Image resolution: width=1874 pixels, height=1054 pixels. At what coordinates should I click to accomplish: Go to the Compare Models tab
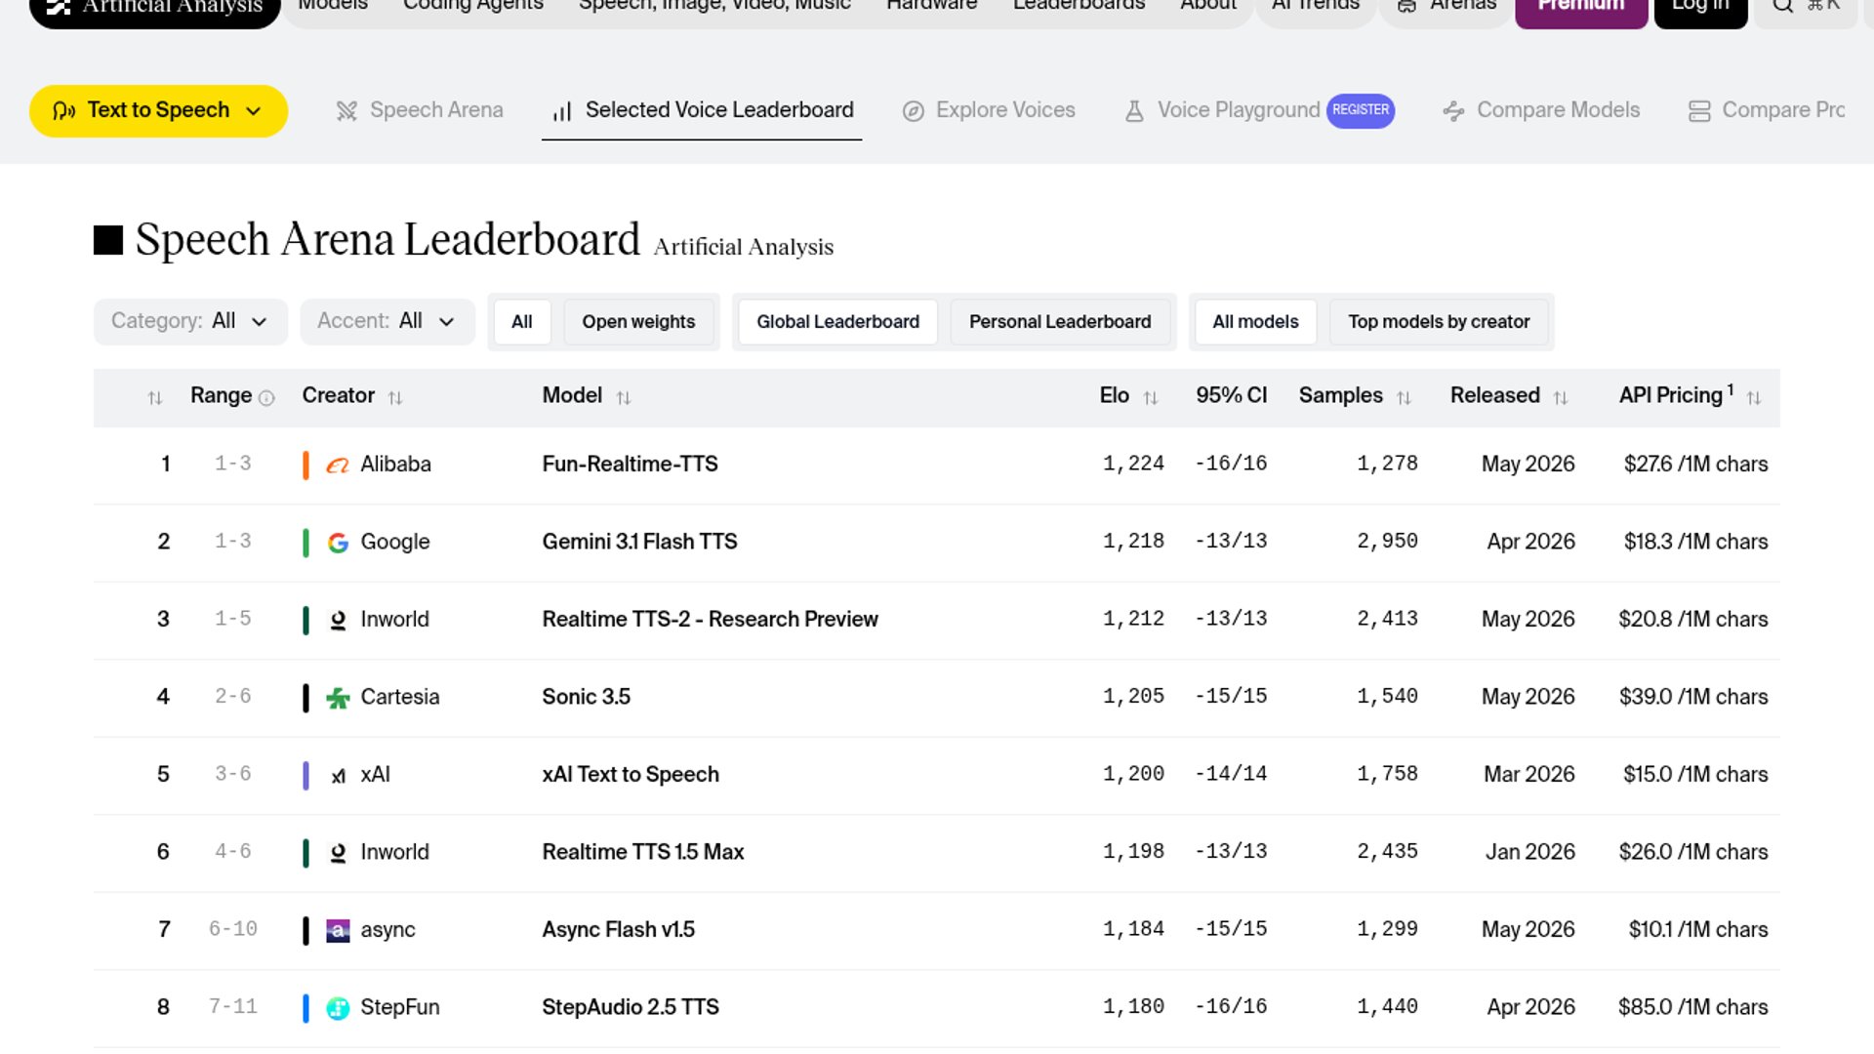pyautogui.click(x=1541, y=110)
